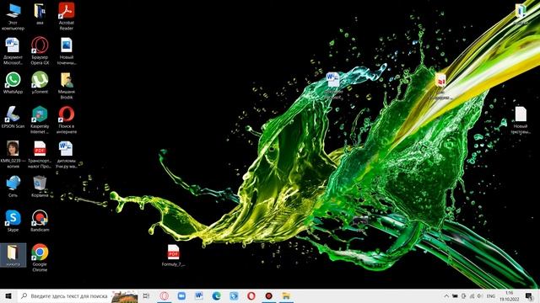Select the KMN_0239 photo file on desktop
Image resolution: width=540 pixels, height=303 pixels.
13,155
